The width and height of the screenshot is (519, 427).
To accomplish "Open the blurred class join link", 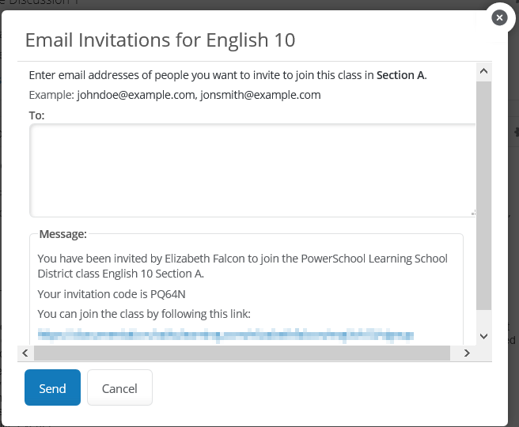I will click(225, 334).
